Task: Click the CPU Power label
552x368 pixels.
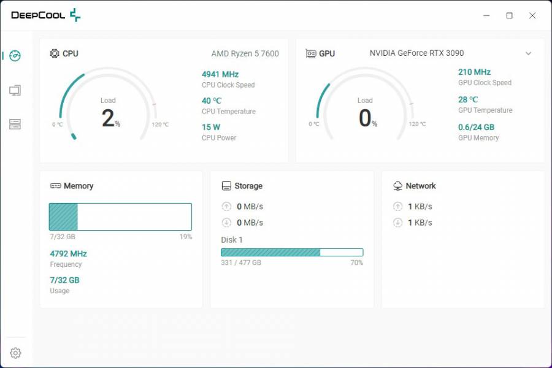Action: 219,137
